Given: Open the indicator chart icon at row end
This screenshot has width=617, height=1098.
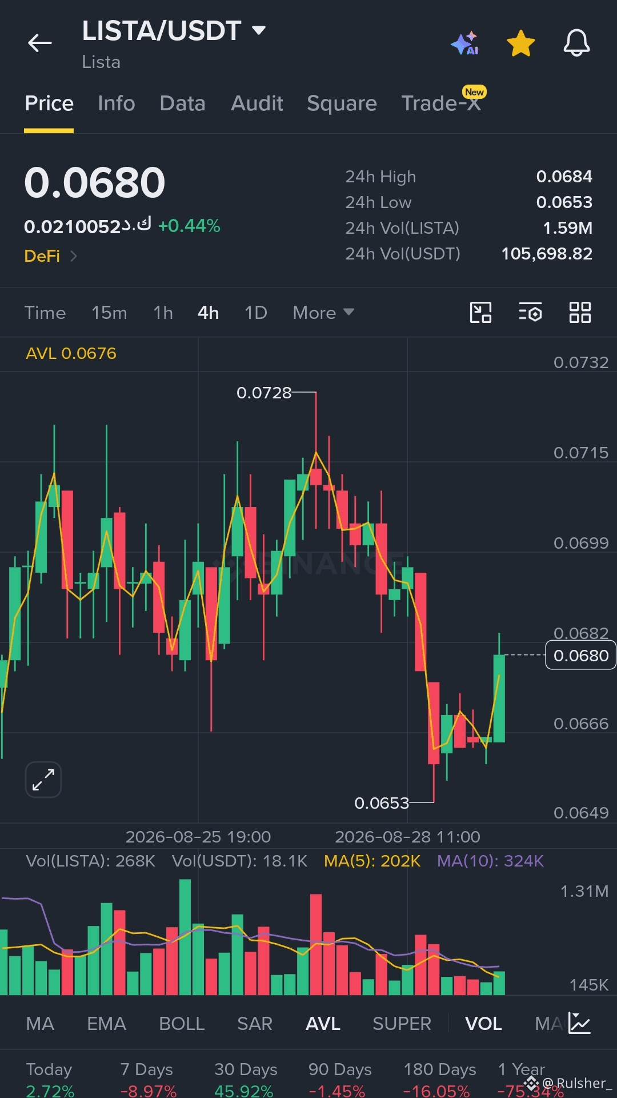Looking at the screenshot, I should pyautogui.click(x=579, y=1023).
